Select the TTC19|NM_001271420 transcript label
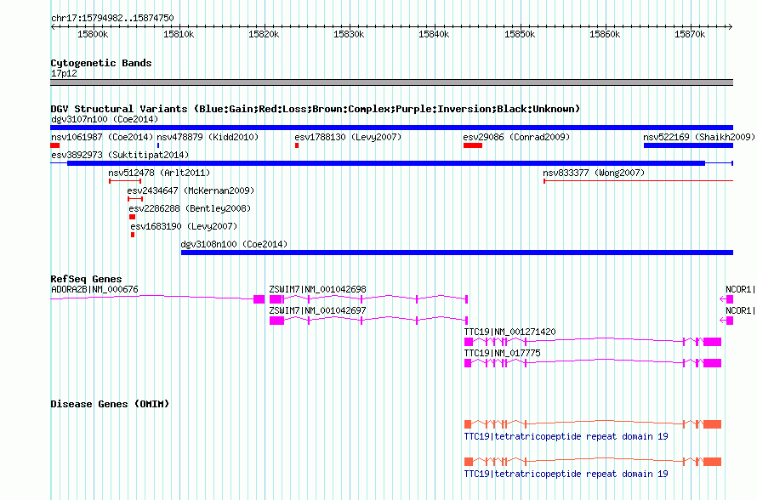Image resolution: width=757 pixels, height=500 pixels. 509,332
